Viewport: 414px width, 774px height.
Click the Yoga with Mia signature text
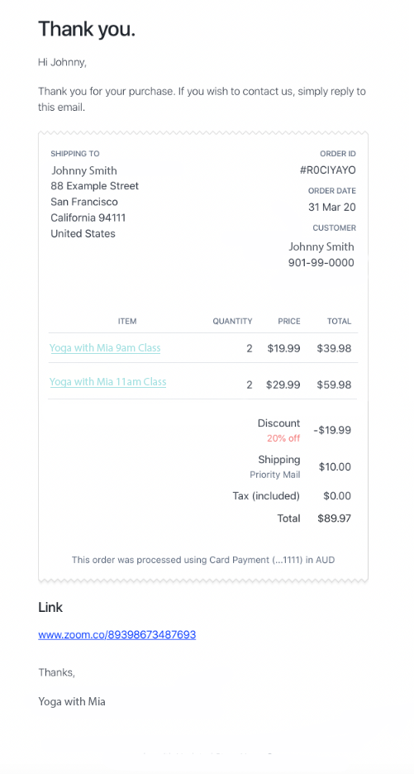click(72, 701)
